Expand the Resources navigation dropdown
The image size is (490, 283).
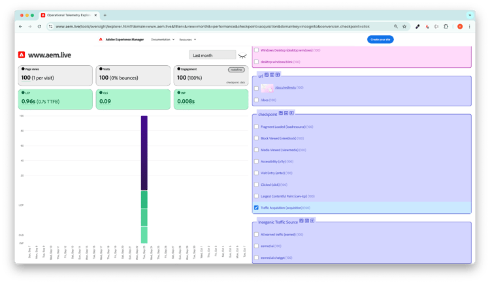pyautogui.click(x=188, y=40)
